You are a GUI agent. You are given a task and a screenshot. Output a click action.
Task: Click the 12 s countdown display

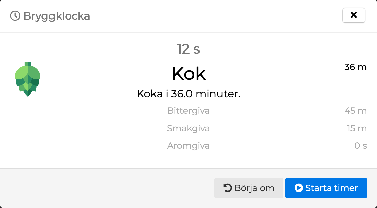188,49
